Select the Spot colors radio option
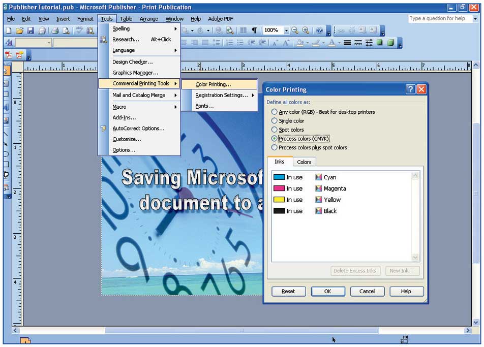This screenshot has height=347, width=484. click(274, 130)
